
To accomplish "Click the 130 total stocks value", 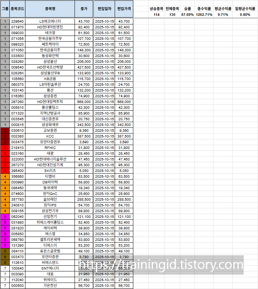I will pyautogui.click(x=172, y=15).
